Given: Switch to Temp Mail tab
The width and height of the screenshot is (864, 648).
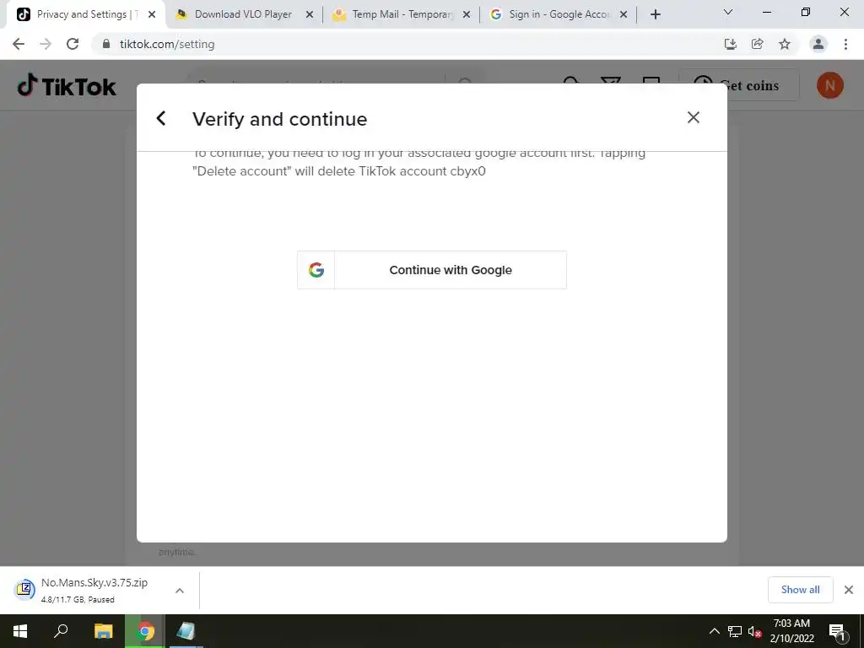Looking at the screenshot, I should click(402, 14).
